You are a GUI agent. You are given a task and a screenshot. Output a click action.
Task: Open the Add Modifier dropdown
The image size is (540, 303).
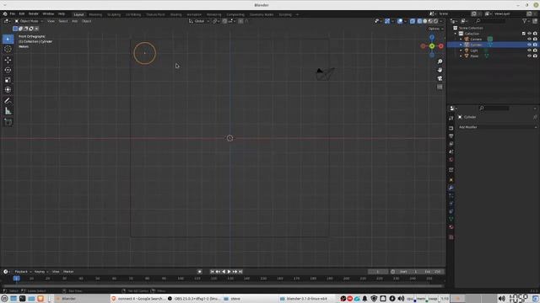(x=498, y=127)
